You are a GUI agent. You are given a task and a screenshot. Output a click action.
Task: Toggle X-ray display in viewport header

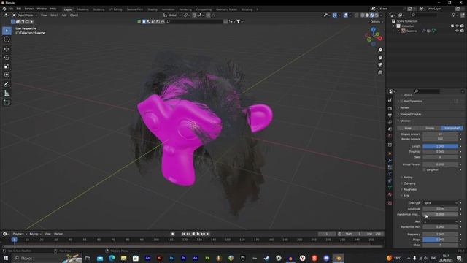pyautogui.click(x=356, y=15)
